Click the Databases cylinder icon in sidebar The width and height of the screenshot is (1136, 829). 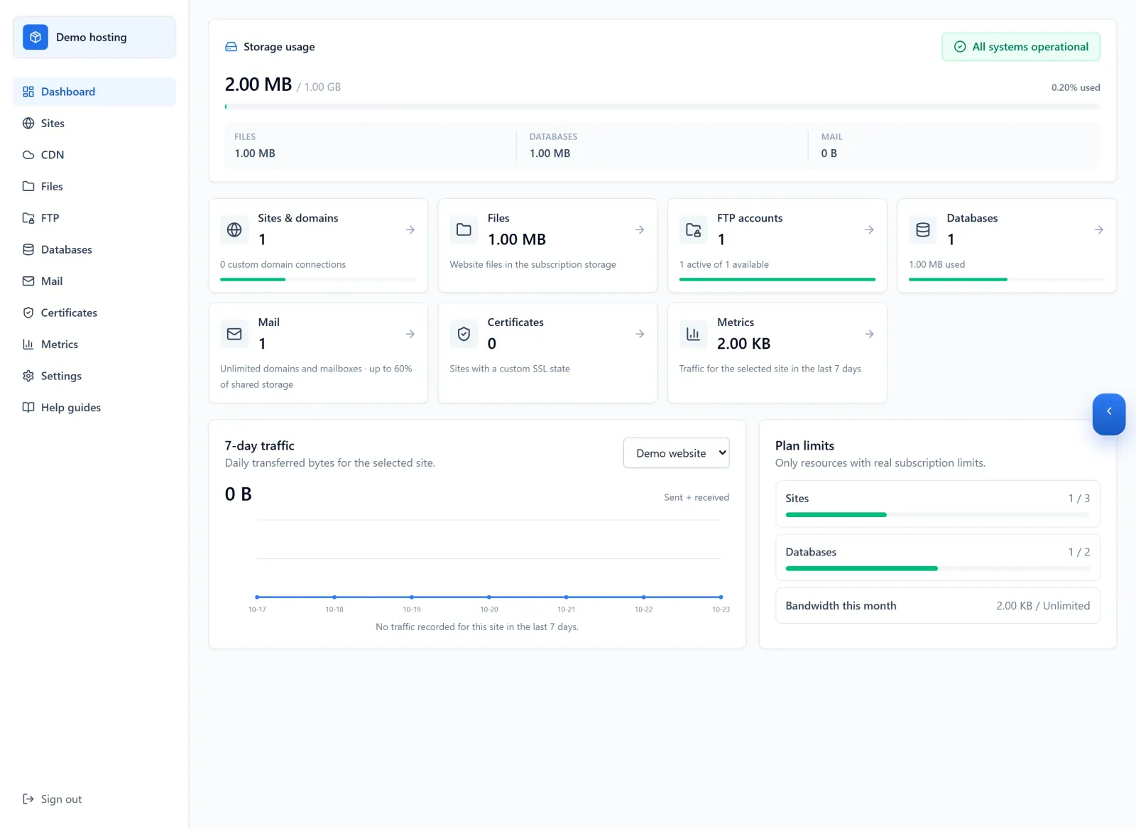click(28, 249)
